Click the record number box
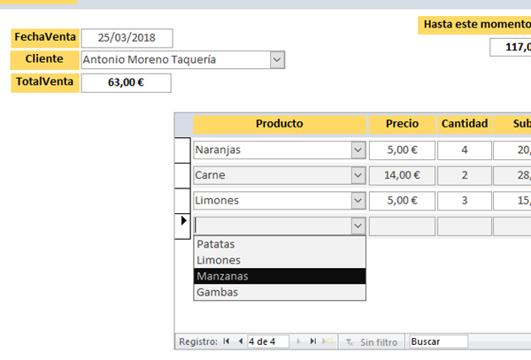This screenshot has height=360, width=531. [x=267, y=341]
